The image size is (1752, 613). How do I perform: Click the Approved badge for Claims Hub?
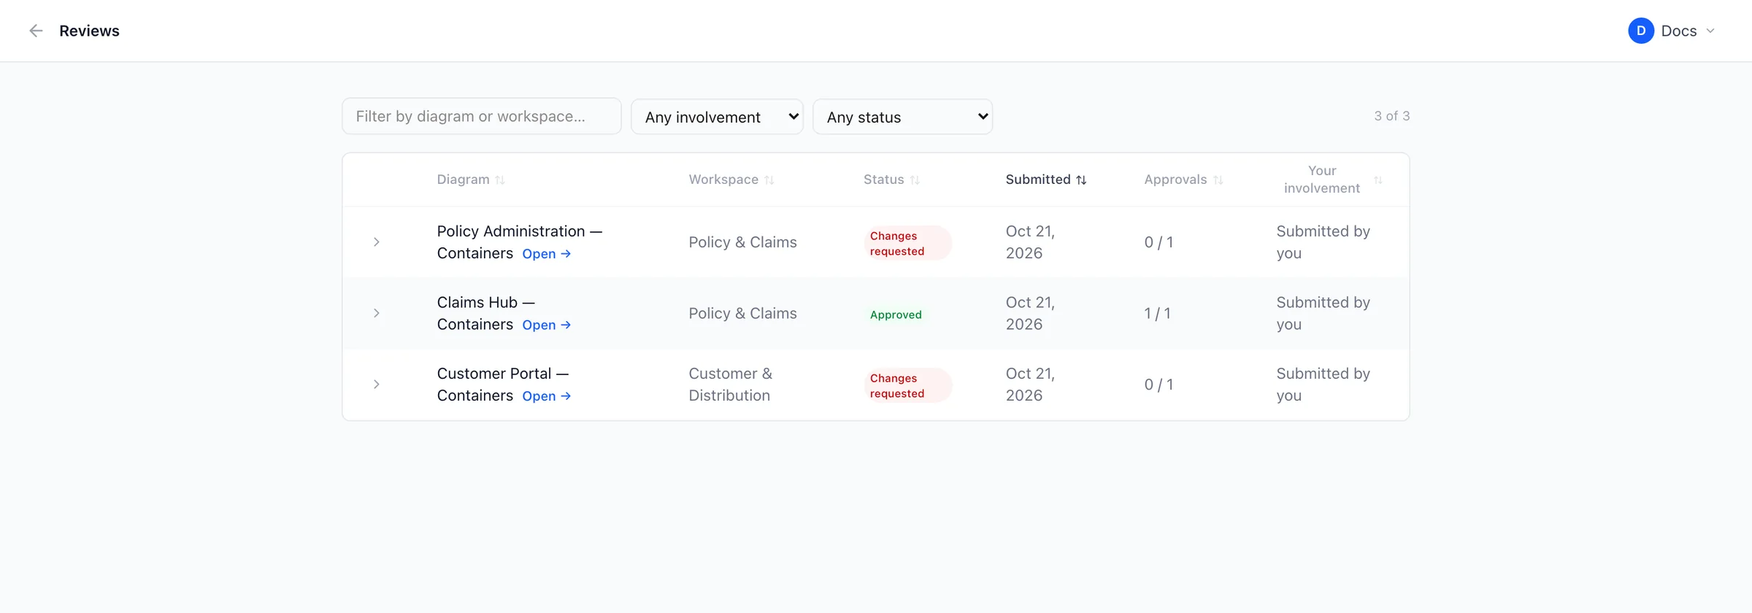point(896,315)
